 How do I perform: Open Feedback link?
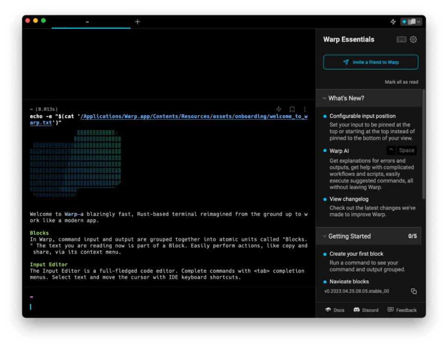click(x=402, y=310)
